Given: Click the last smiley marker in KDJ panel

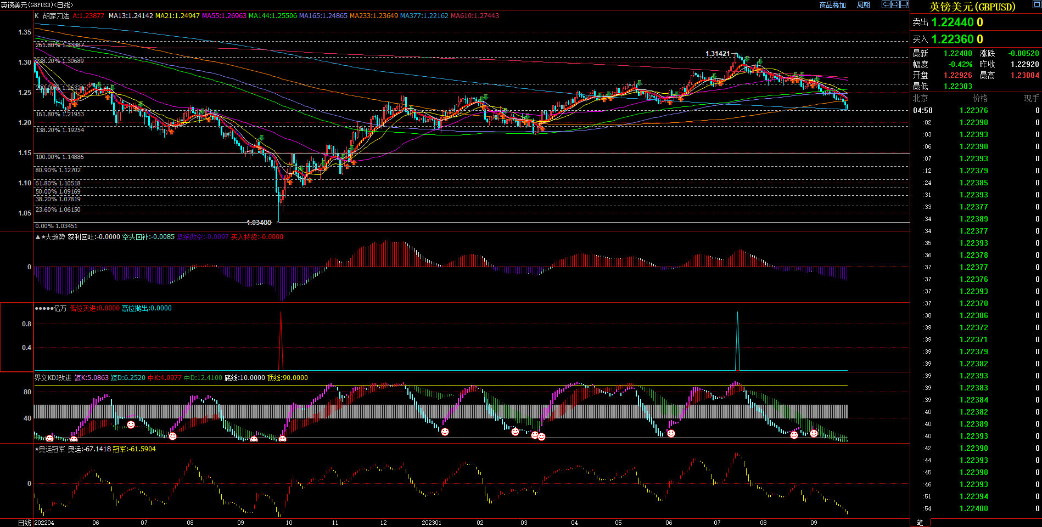Looking at the screenshot, I should [x=814, y=433].
